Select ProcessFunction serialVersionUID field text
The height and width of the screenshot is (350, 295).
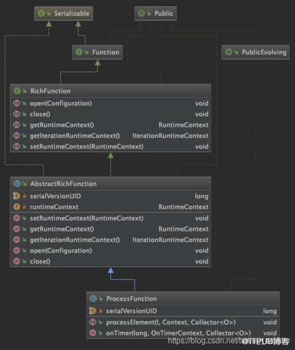pyautogui.click(x=132, y=311)
